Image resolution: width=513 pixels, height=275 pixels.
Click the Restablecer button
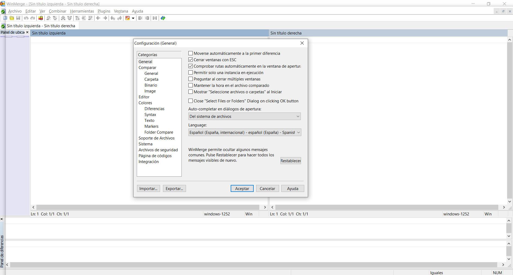pyautogui.click(x=291, y=161)
